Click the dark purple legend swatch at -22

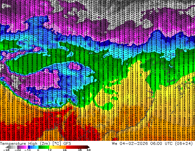tap(18, 147)
